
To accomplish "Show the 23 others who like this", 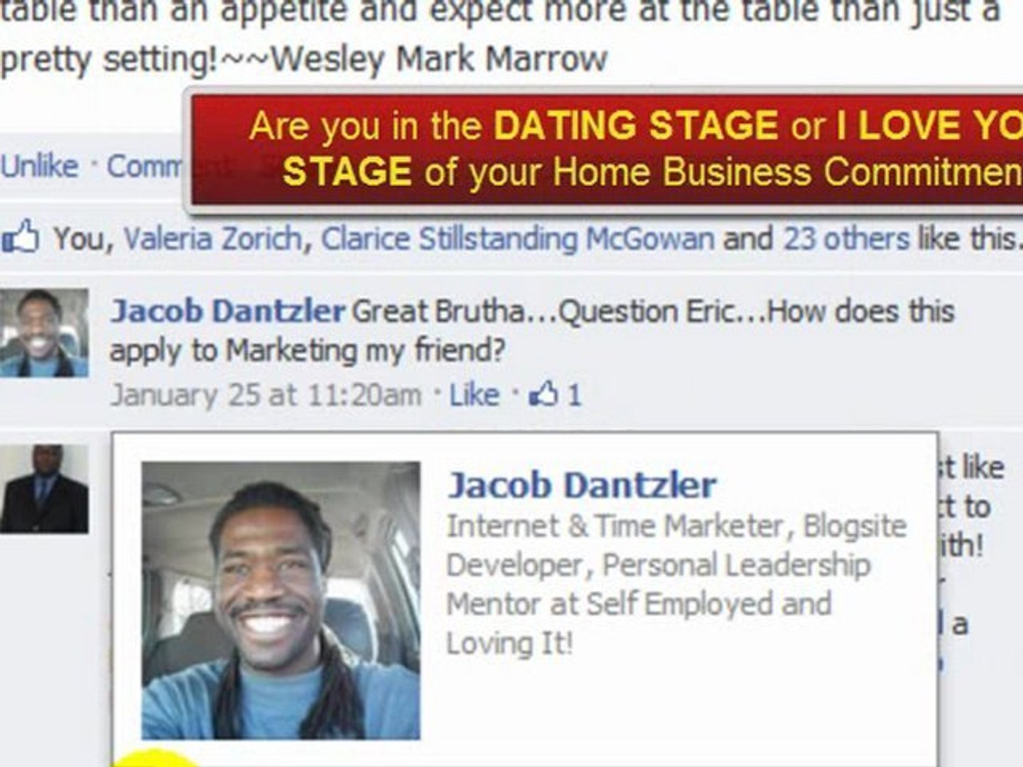I will (x=846, y=239).
